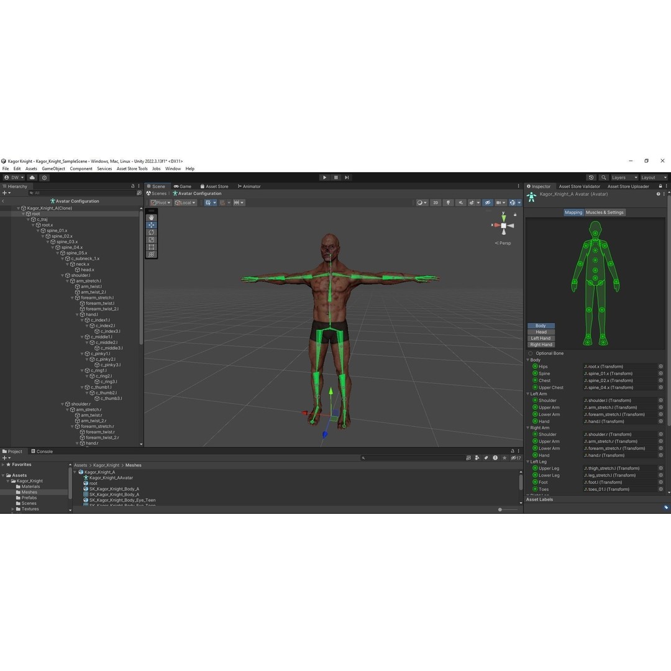Open the DW account dropdown
This screenshot has width=671, height=671.
click(x=14, y=178)
